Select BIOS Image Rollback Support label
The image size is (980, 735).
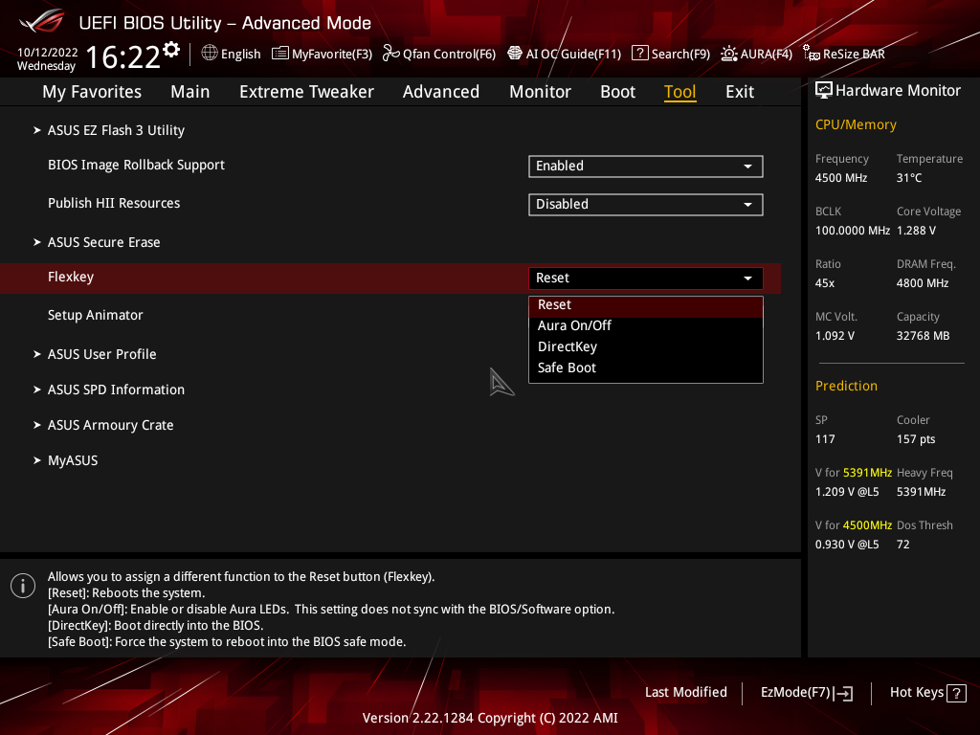coord(136,165)
